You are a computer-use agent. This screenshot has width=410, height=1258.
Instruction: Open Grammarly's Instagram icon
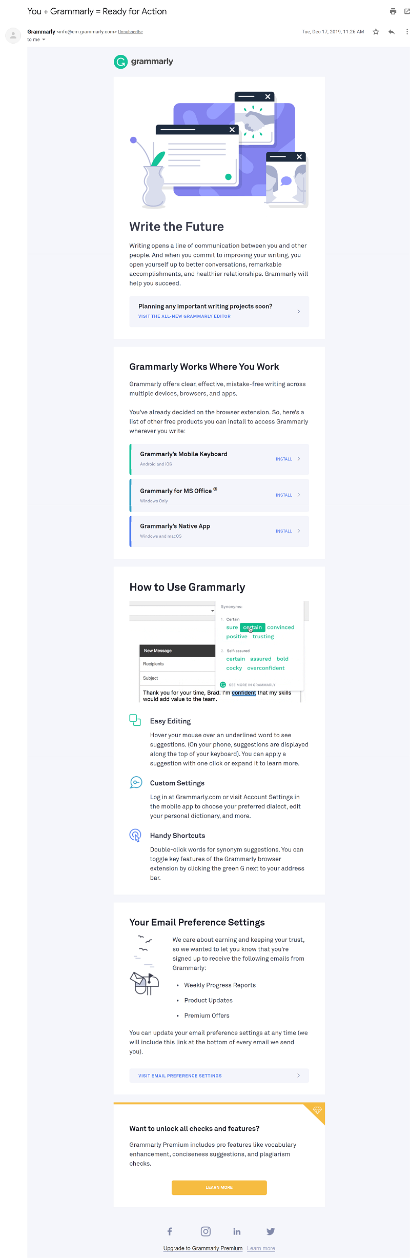pyautogui.click(x=206, y=1231)
